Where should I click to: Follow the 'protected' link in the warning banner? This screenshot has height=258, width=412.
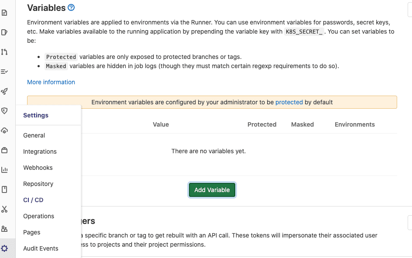point(289,102)
